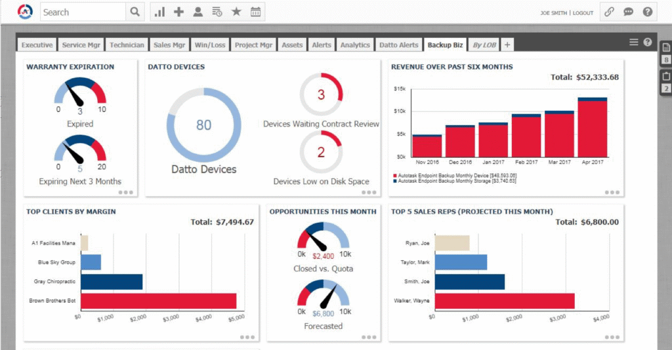Click the Ryan, Joe sales bar
This screenshot has height=350, width=672.
point(452,243)
